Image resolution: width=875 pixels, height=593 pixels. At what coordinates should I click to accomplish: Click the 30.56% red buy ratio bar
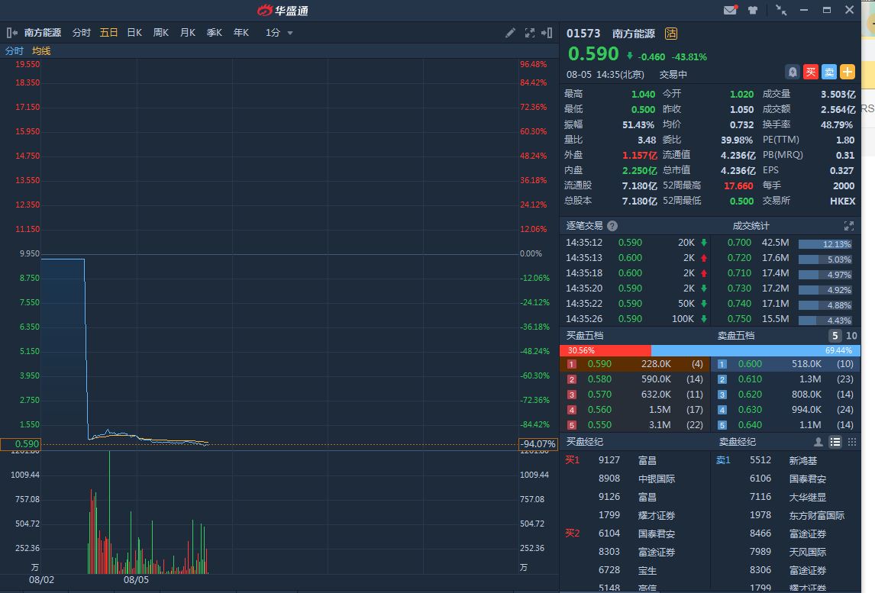click(605, 350)
